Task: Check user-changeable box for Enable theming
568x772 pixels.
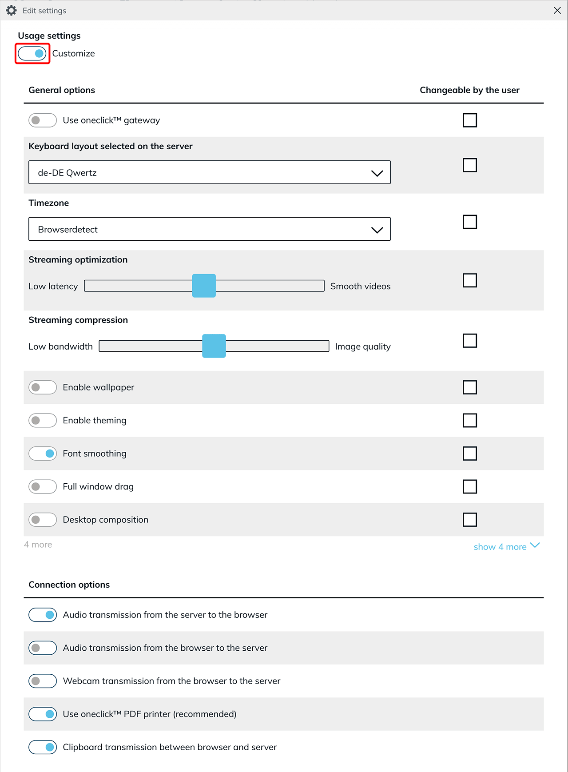Action: click(x=469, y=420)
